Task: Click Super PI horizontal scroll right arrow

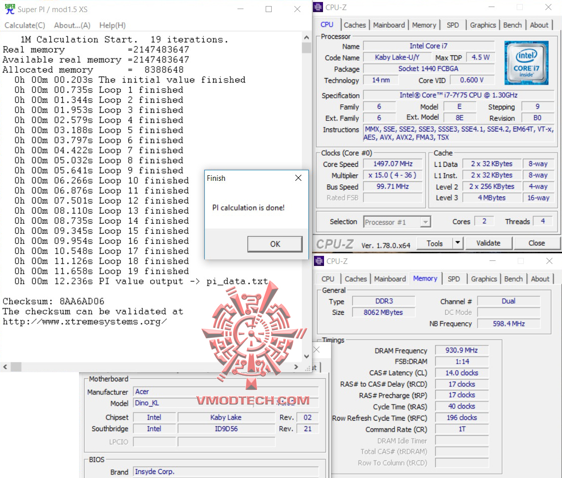Action: [x=296, y=367]
